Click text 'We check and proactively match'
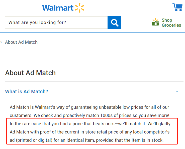The width and height of the screenshot is (185, 149). point(66,115)
